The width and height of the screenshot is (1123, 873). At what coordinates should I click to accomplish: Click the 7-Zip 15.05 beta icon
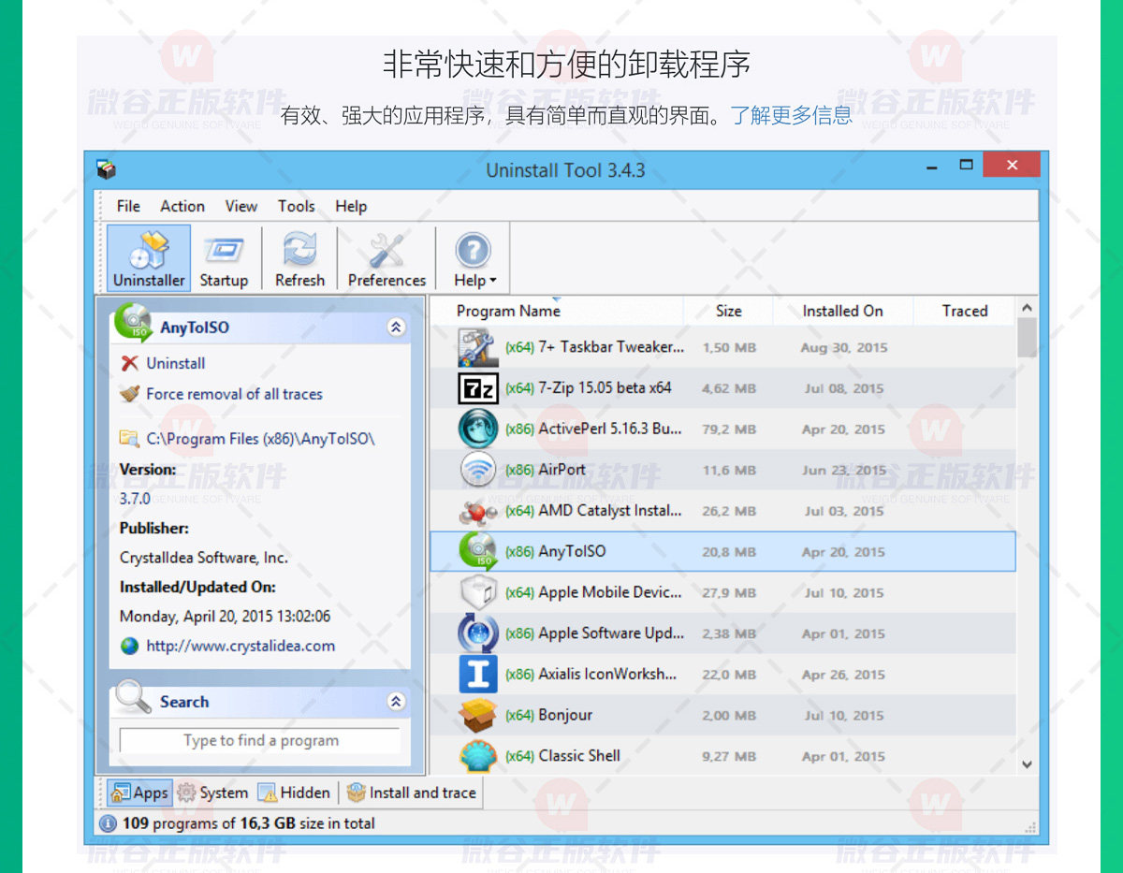tap(477, 387)
